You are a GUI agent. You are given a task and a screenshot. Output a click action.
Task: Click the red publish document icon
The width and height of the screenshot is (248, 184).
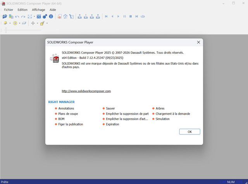(59, 16)
